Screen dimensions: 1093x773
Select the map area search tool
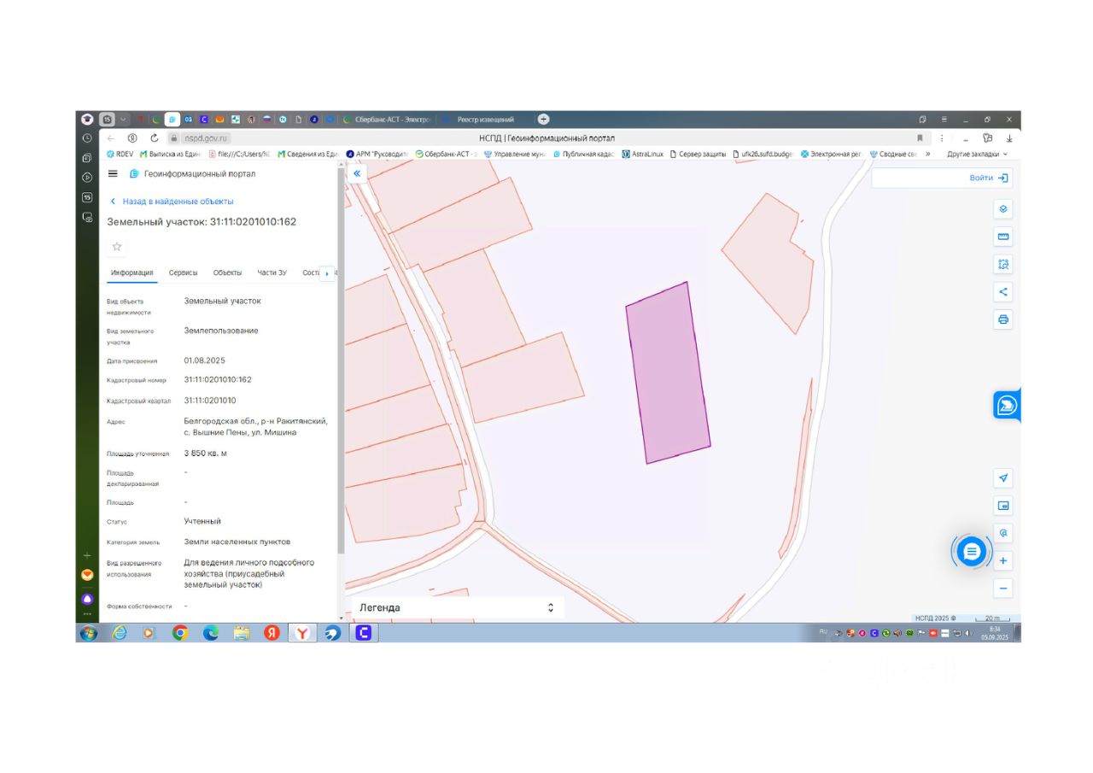pyautogui.click(x=1003, y=264)
